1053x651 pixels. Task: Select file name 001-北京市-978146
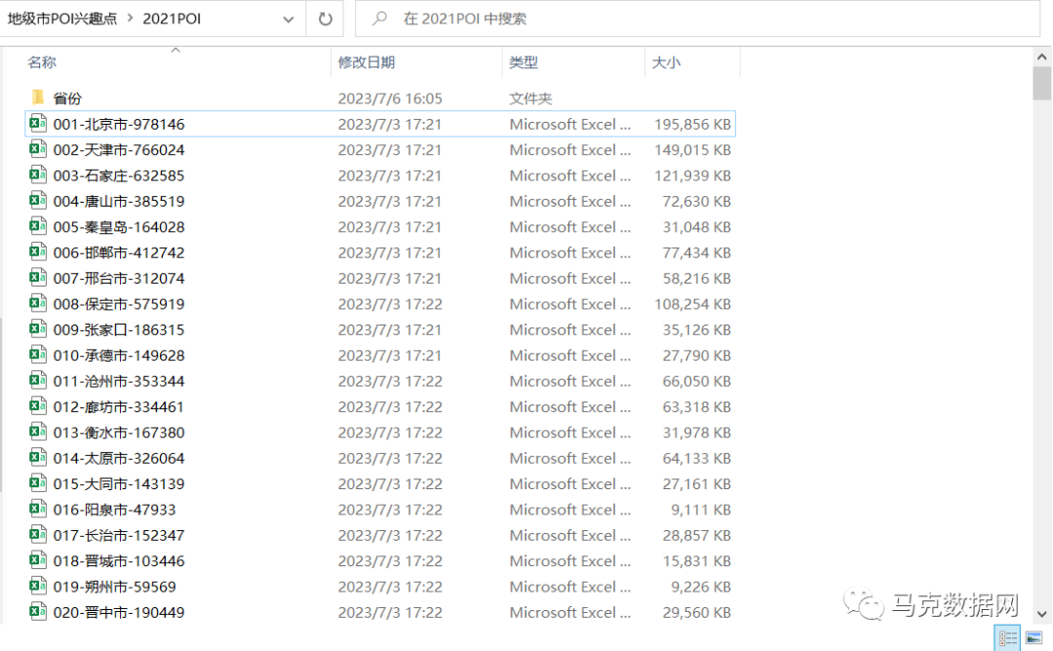tap(119, 124)
